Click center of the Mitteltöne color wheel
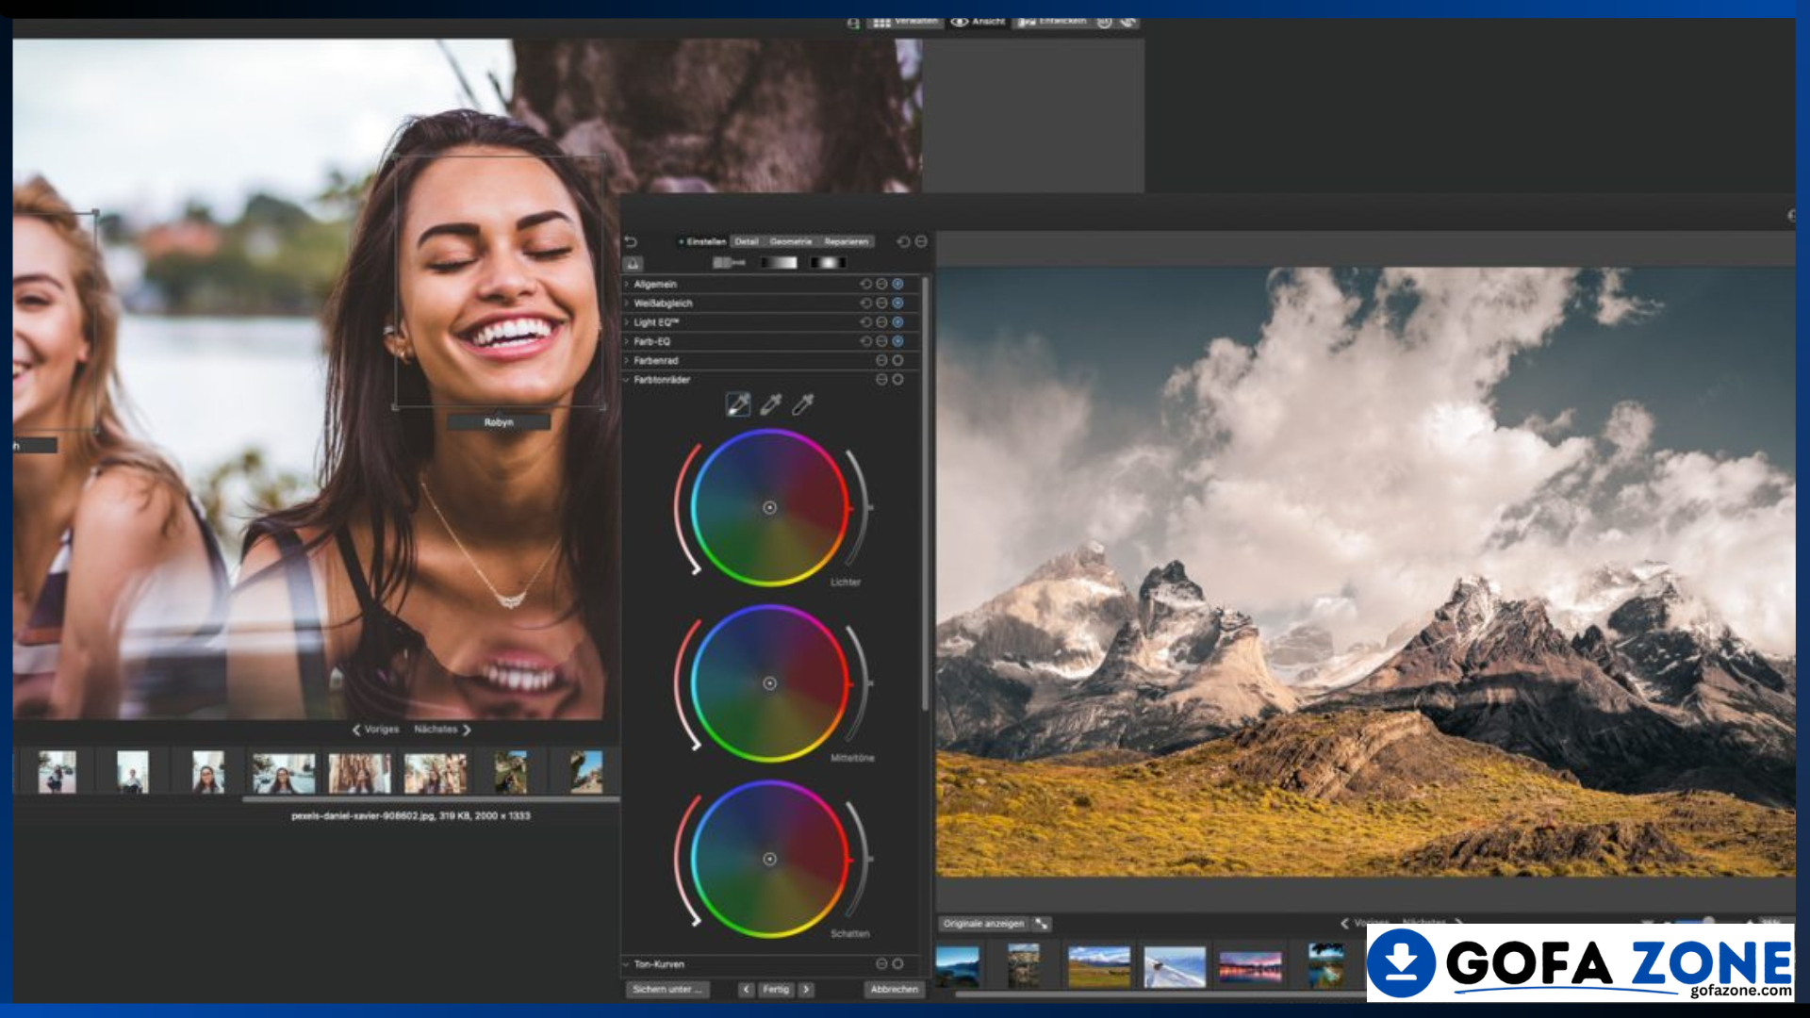 (769, 683)
